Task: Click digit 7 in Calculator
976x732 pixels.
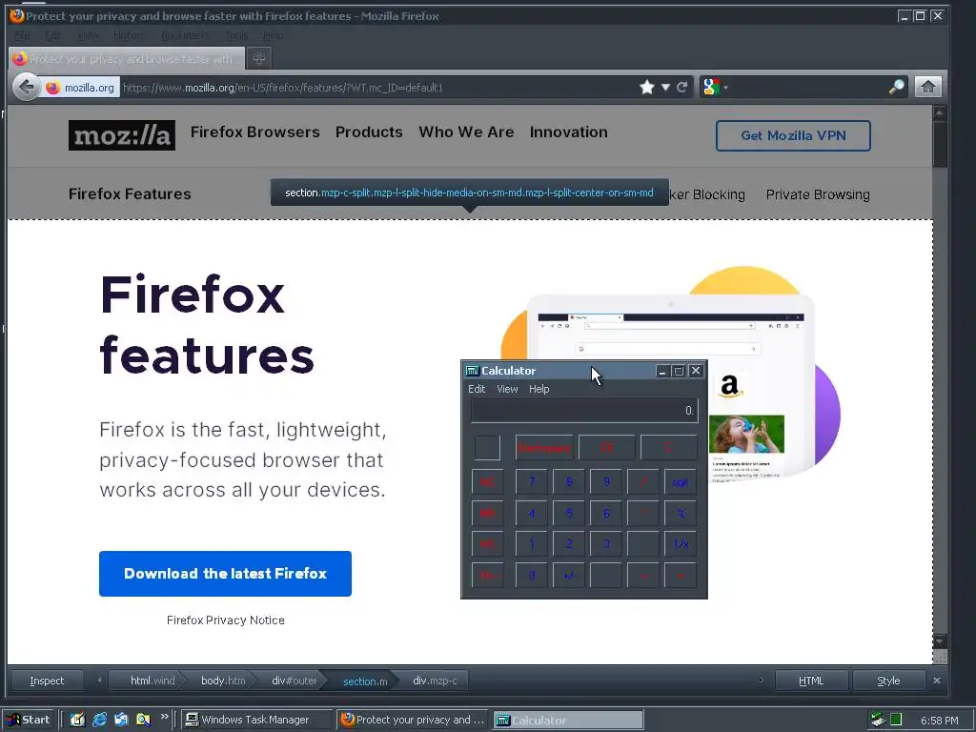Action: (x=532, y=482)
